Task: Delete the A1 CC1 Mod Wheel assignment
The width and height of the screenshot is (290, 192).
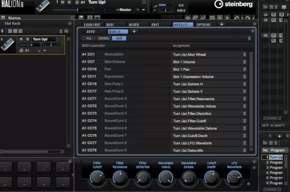Action: point(245,54)
